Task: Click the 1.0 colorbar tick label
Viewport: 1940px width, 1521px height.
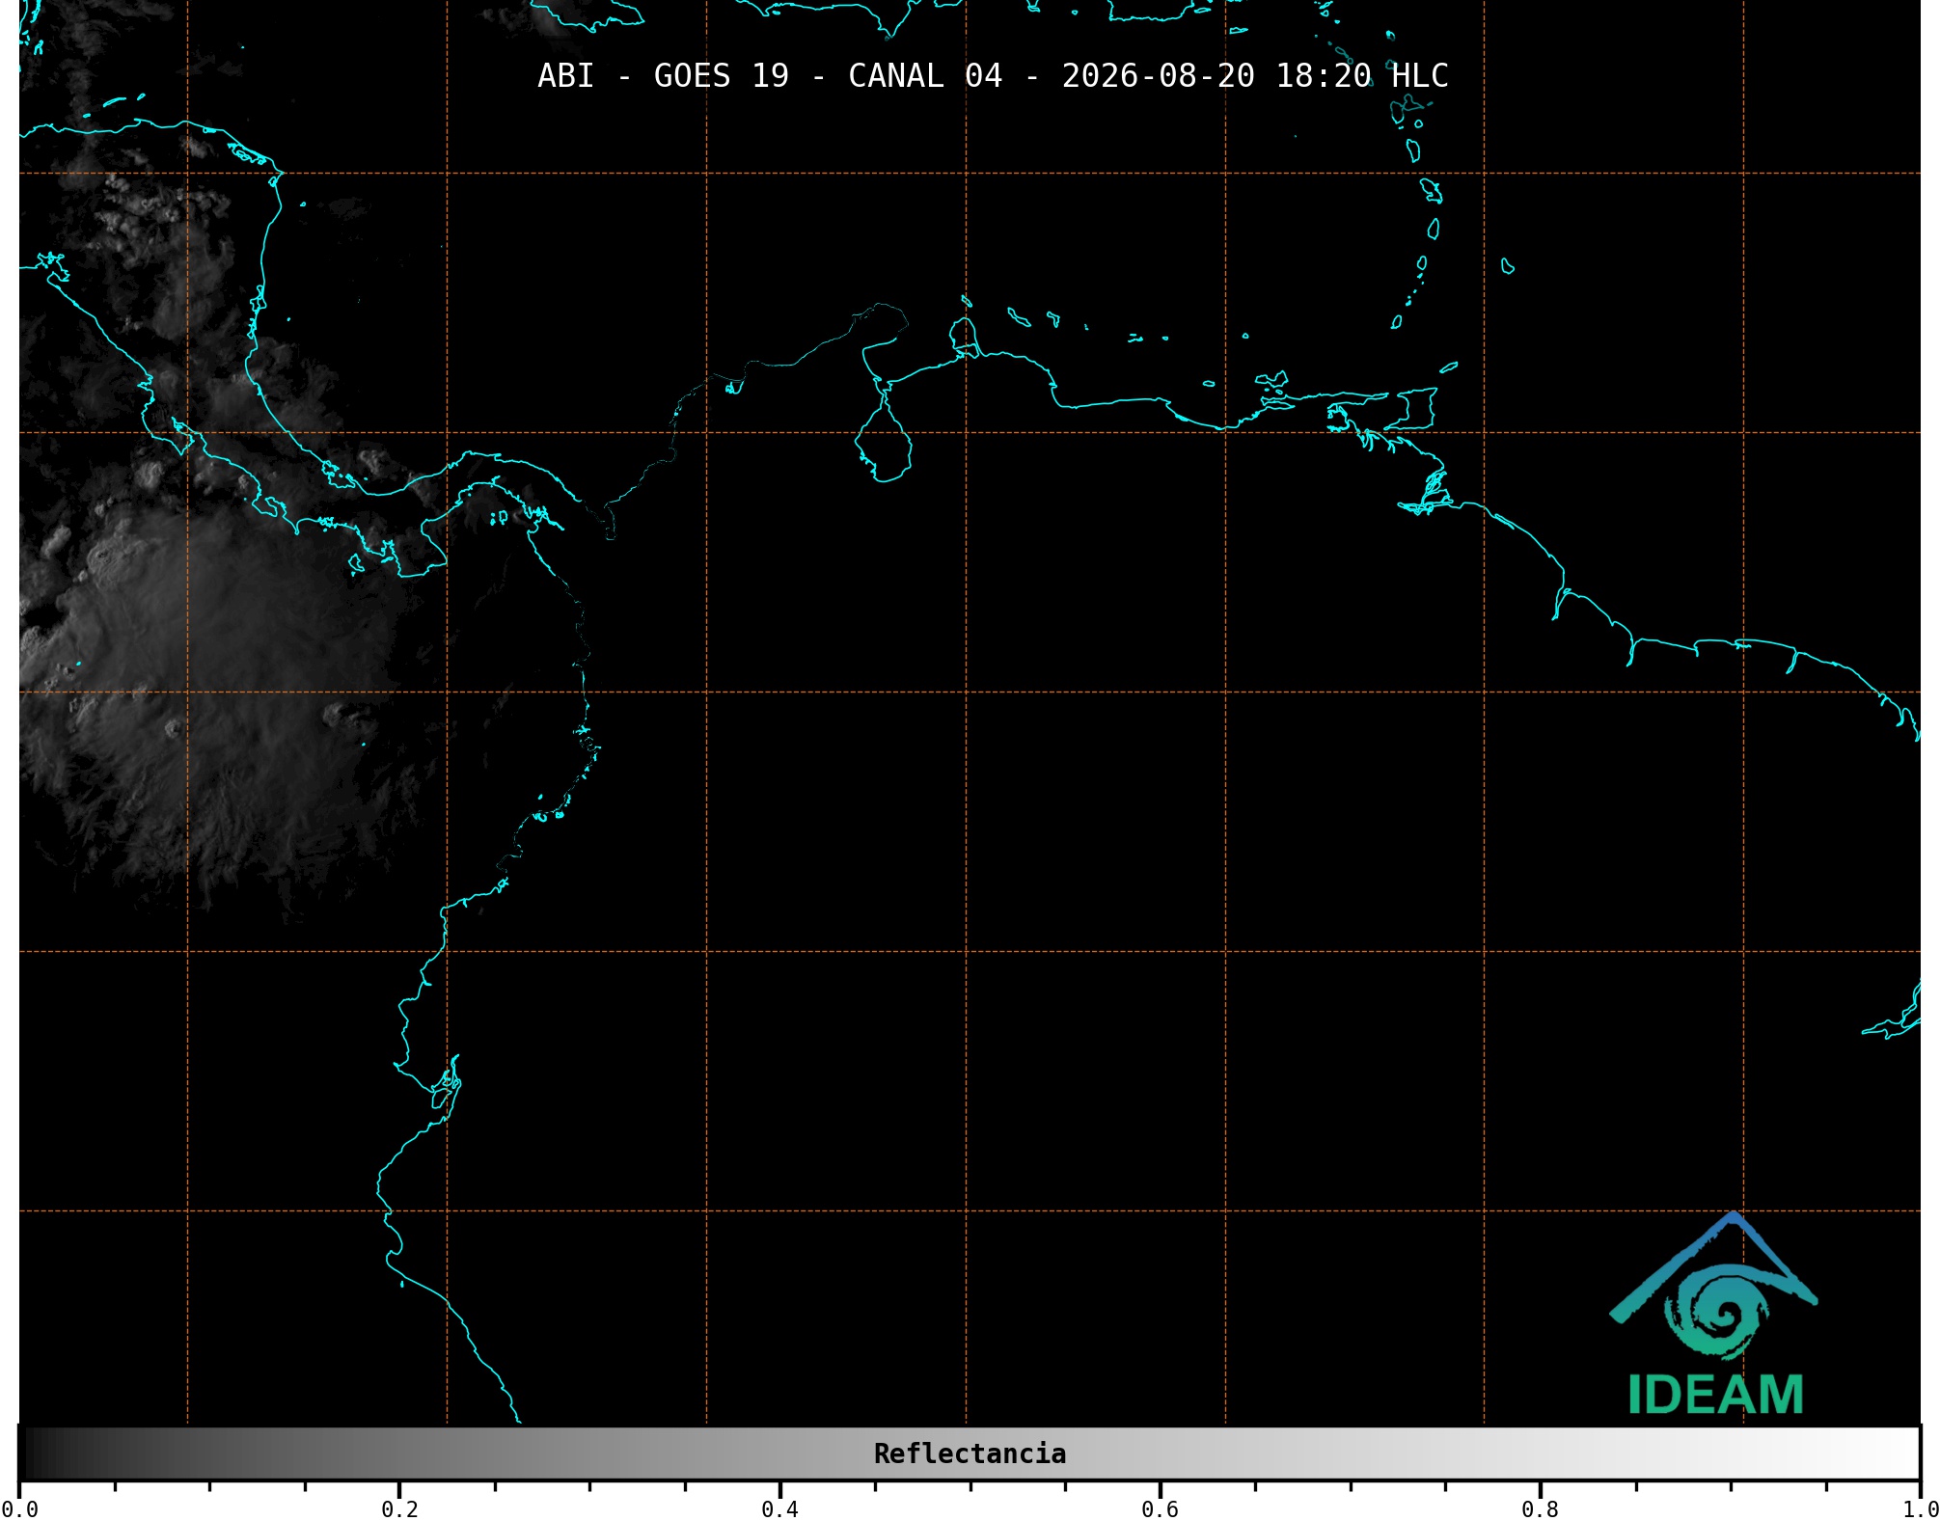Action: [x=1921, y=1509]
